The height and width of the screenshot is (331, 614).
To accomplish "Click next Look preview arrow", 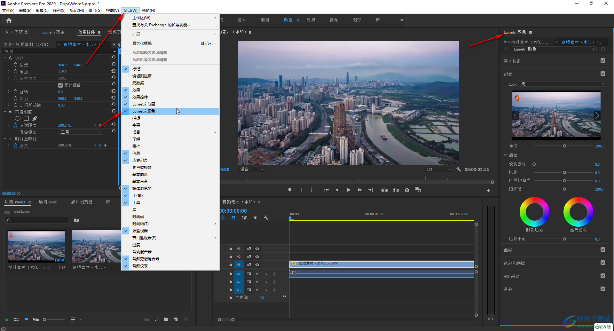I will point(597,115).
